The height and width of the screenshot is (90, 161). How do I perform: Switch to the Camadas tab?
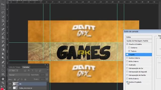pyautogui.click(x=26, y=67)
